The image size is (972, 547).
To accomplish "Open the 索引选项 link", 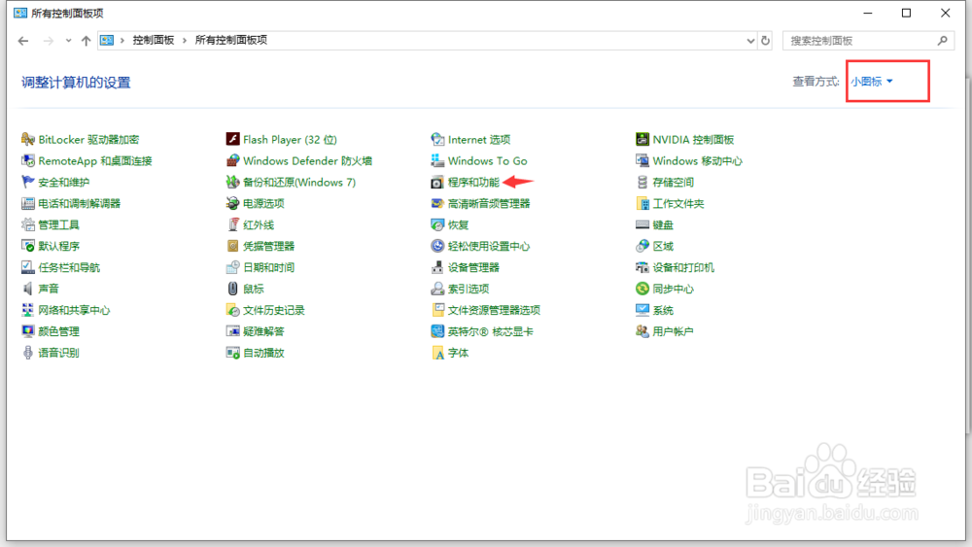I will (x=469, y=289).
